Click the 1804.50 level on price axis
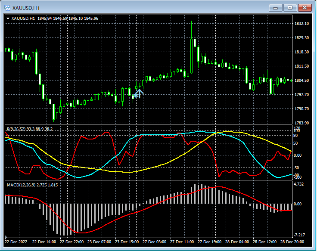 (301, 81)
